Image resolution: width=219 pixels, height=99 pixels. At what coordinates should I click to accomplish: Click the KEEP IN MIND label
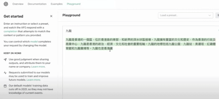pos(12,53)
